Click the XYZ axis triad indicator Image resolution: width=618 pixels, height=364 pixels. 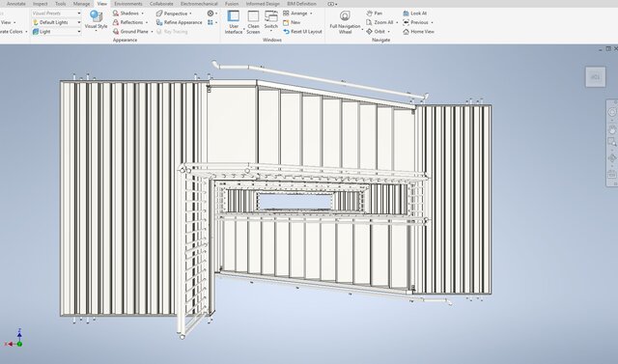[x=14, y=339]
